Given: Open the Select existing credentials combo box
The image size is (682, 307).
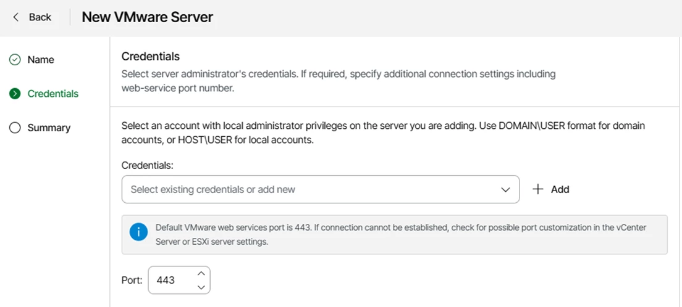Looking at the screenshot, I should [321, 189].
